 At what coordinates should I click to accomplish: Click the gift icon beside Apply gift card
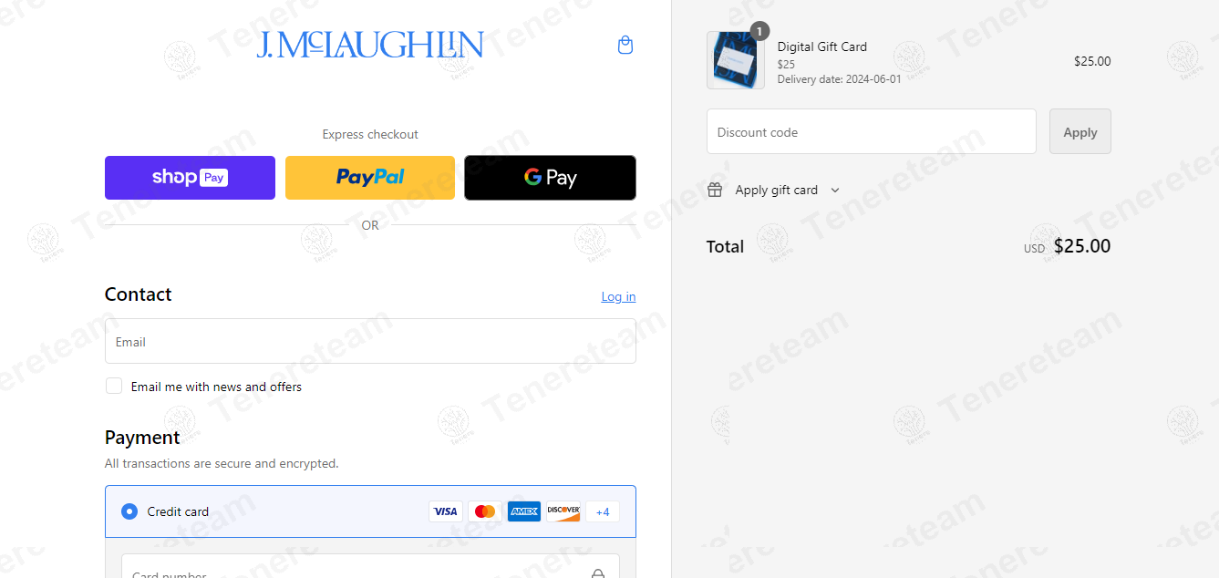(716, 190)
